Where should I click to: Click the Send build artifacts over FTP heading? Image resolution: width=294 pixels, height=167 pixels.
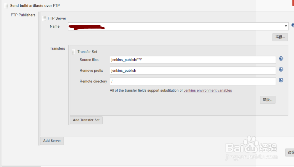click(x=35, y=6)
